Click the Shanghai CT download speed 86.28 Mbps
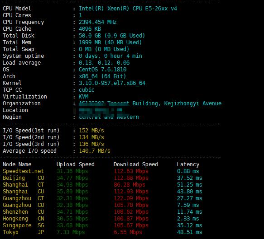 point(130,185)
